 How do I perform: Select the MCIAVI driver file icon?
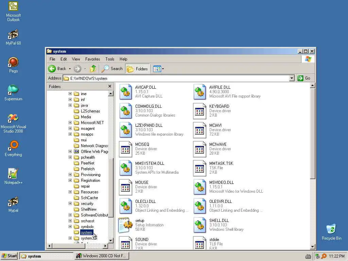(x=199, y=130)
